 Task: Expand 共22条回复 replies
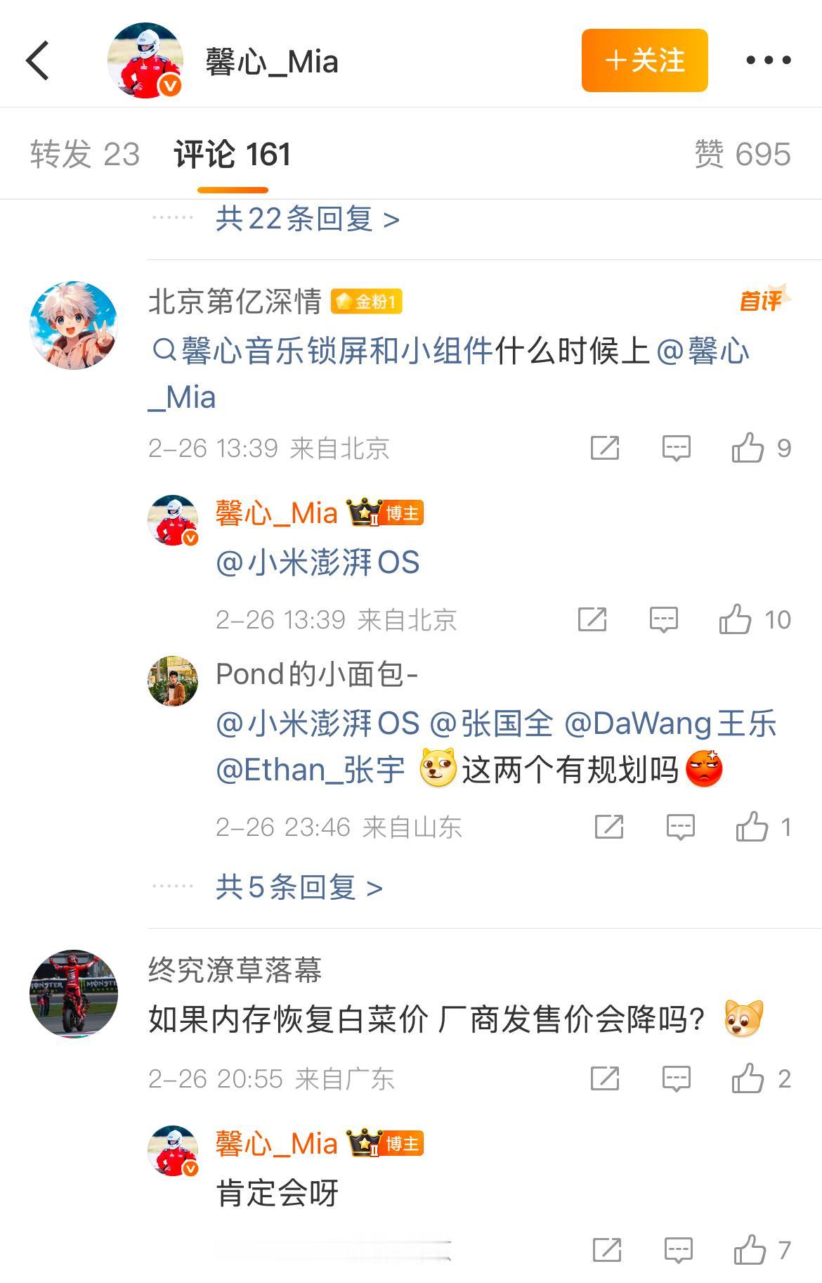tap(308, 219)
